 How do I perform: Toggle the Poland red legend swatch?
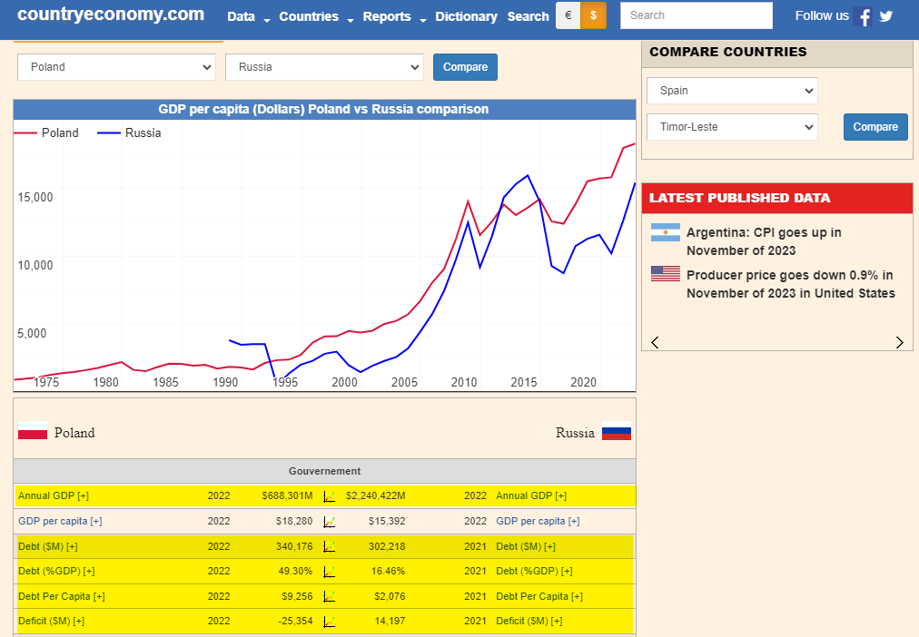tap(25, 132)
